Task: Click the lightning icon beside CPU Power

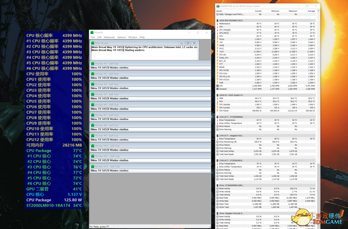Action: tap(217, 111)
